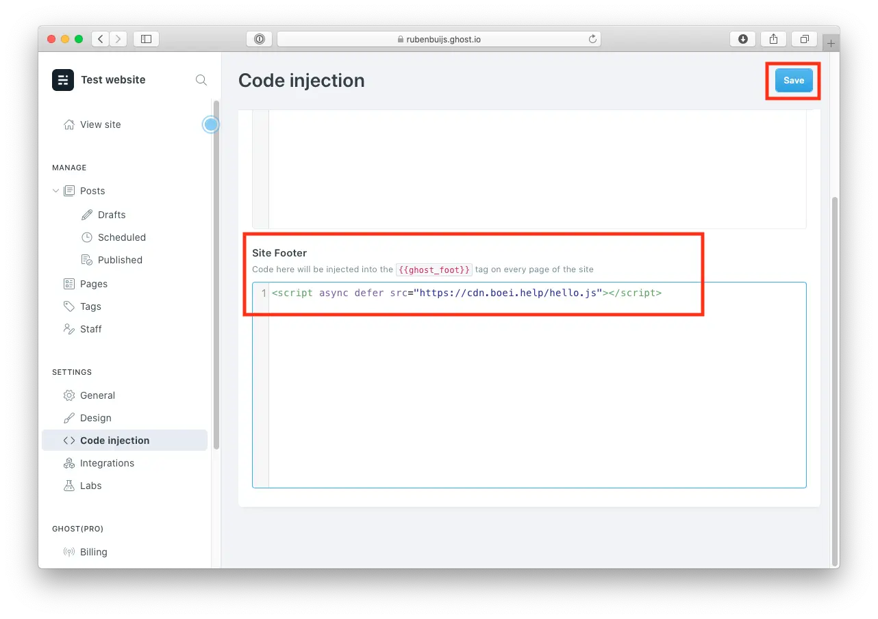Open the Drafts posts list

tap(111, 215)
